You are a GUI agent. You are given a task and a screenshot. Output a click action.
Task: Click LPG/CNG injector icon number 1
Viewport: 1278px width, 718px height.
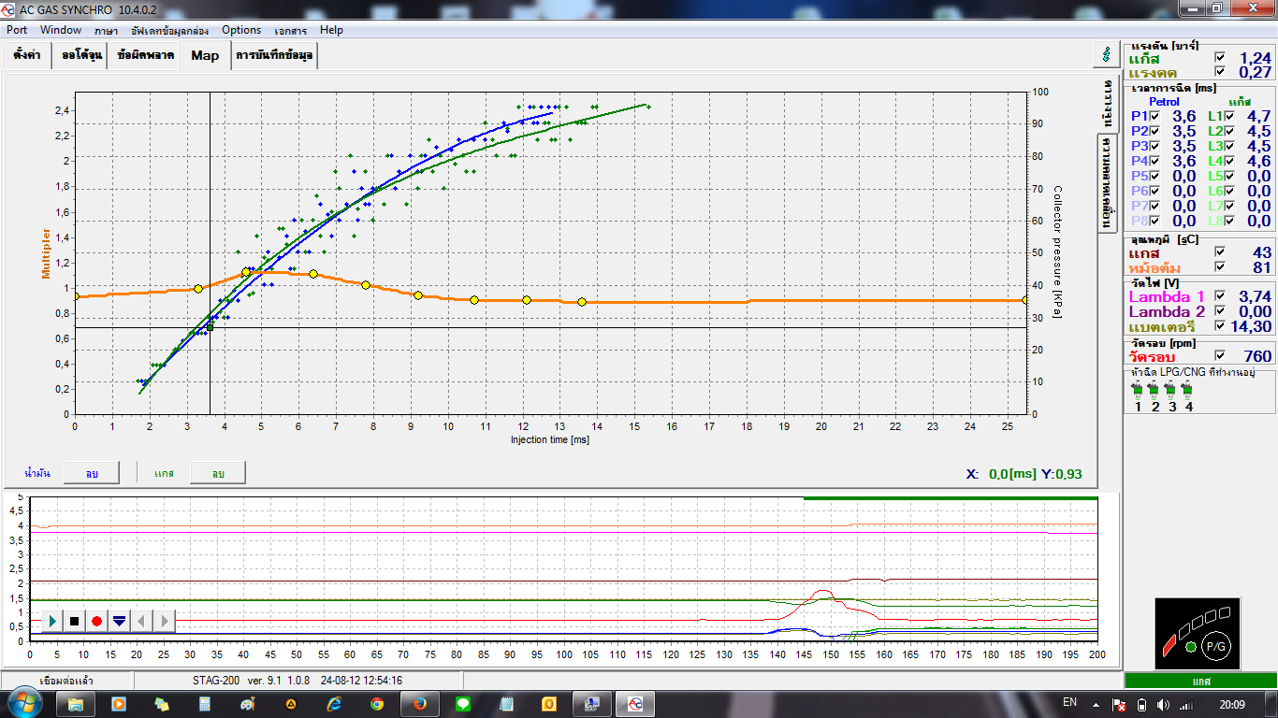1138,389
